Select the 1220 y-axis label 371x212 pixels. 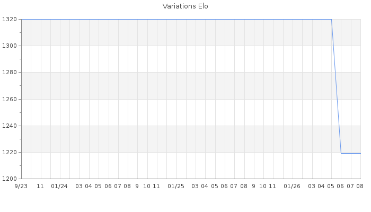10,152
